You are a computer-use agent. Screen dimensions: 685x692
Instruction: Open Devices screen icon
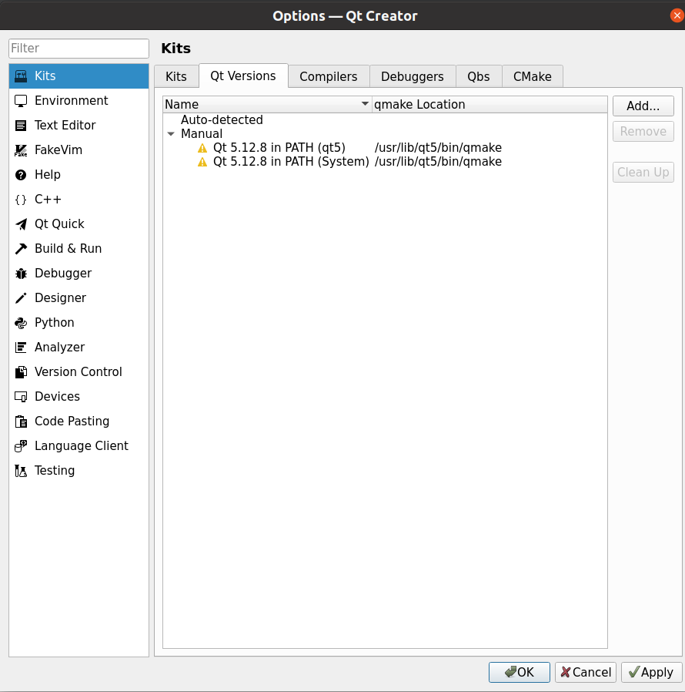click(21, 397)
